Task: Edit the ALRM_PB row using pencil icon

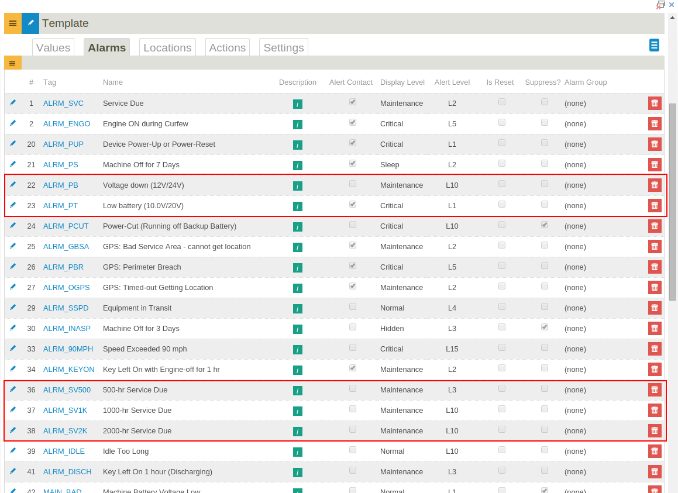Action: [13, 185]
